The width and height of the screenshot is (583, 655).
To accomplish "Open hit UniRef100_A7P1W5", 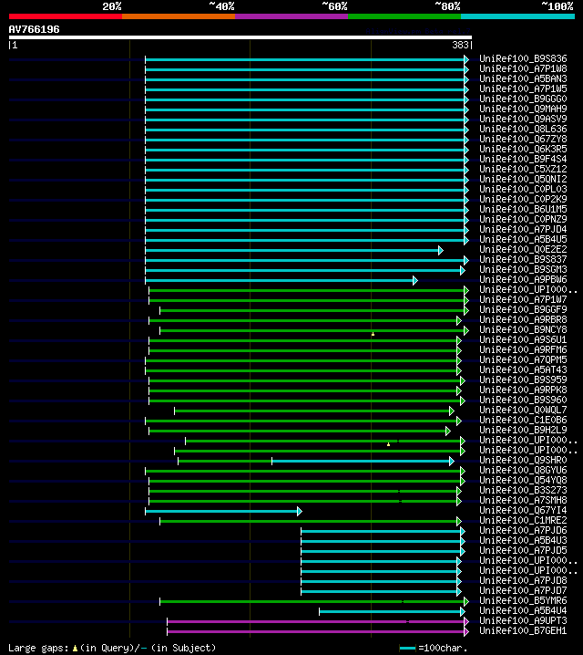I will (x=523, y=89).
